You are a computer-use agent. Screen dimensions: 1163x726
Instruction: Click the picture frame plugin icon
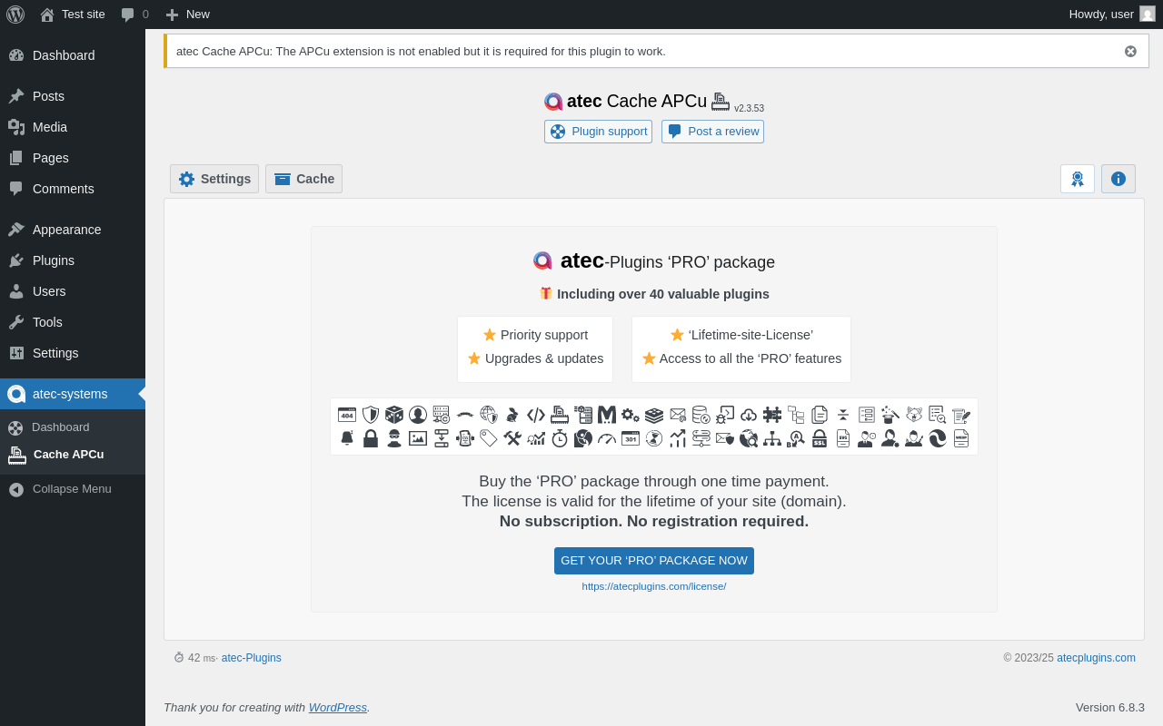click(x=418, y=438)
